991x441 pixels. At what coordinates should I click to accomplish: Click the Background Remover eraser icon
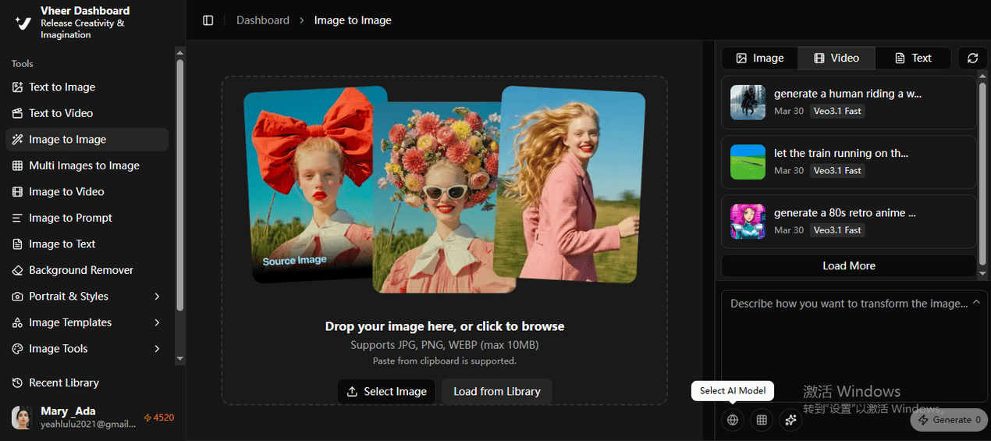coord(17,270)
